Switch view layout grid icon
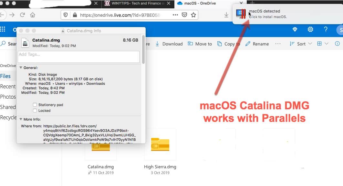 point(319,44)
